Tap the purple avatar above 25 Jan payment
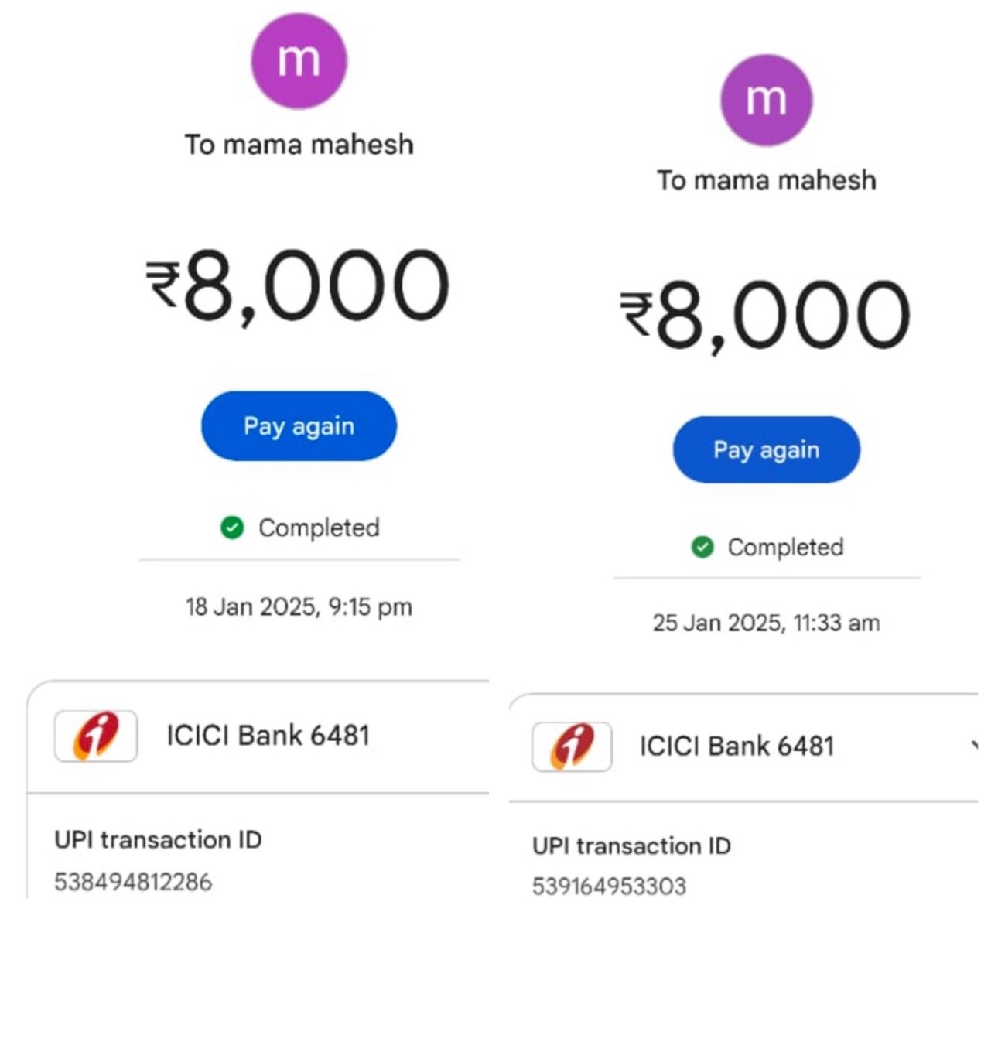The width and height of the screenshot is (998, 1052). click(x=766, y=100)
